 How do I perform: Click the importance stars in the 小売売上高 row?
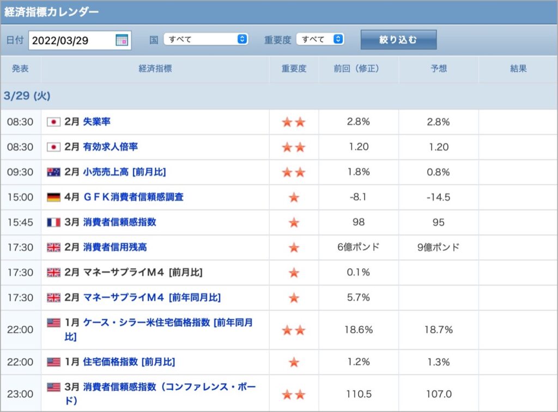tap(294, 172)
